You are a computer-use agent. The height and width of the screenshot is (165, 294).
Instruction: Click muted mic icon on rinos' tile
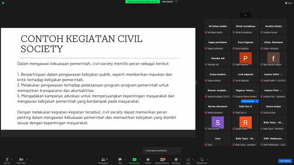206,145
